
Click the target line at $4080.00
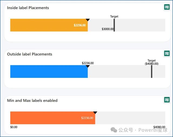[152, 72]
